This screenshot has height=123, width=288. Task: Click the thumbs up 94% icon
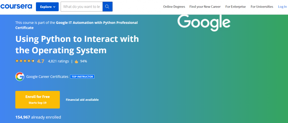point(76,61)
